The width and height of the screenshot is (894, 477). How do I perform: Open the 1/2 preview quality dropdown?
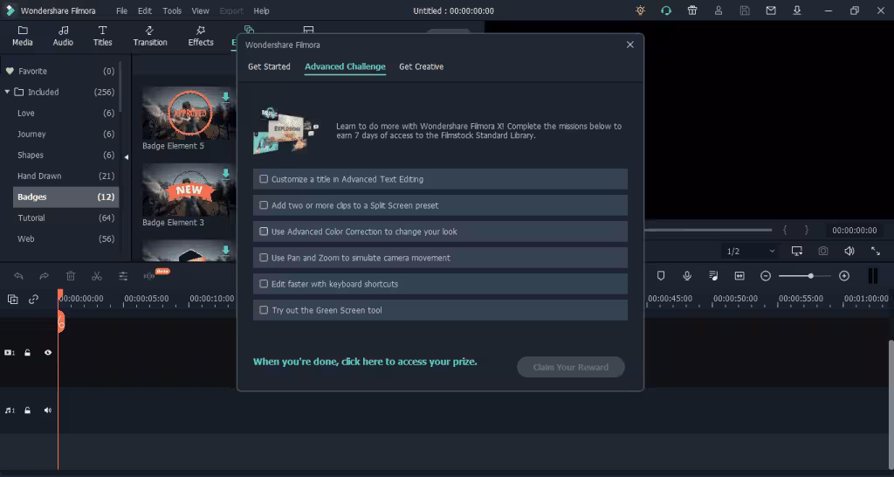tap(750, 251)
